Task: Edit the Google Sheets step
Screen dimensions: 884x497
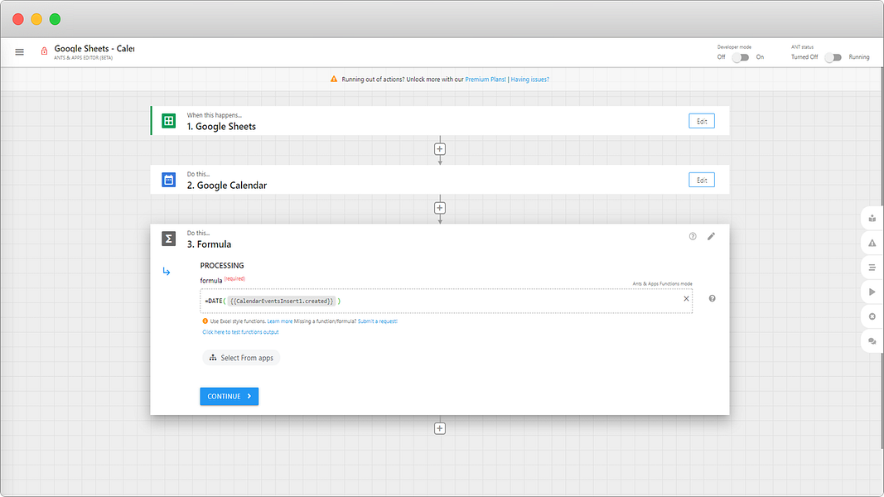Action: point(702,121)
